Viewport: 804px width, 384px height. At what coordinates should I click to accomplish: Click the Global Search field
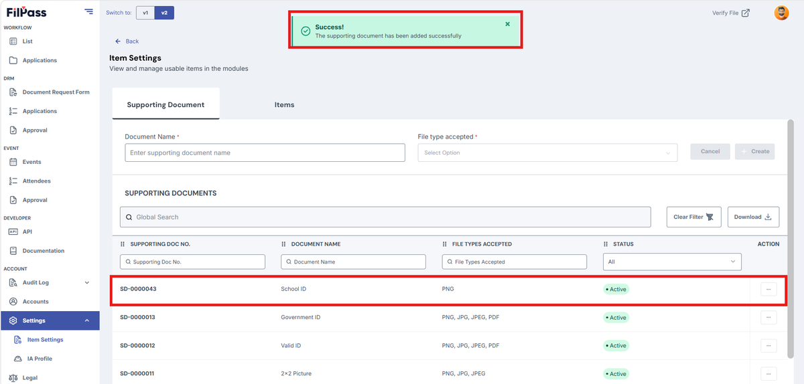pos(385,217)
